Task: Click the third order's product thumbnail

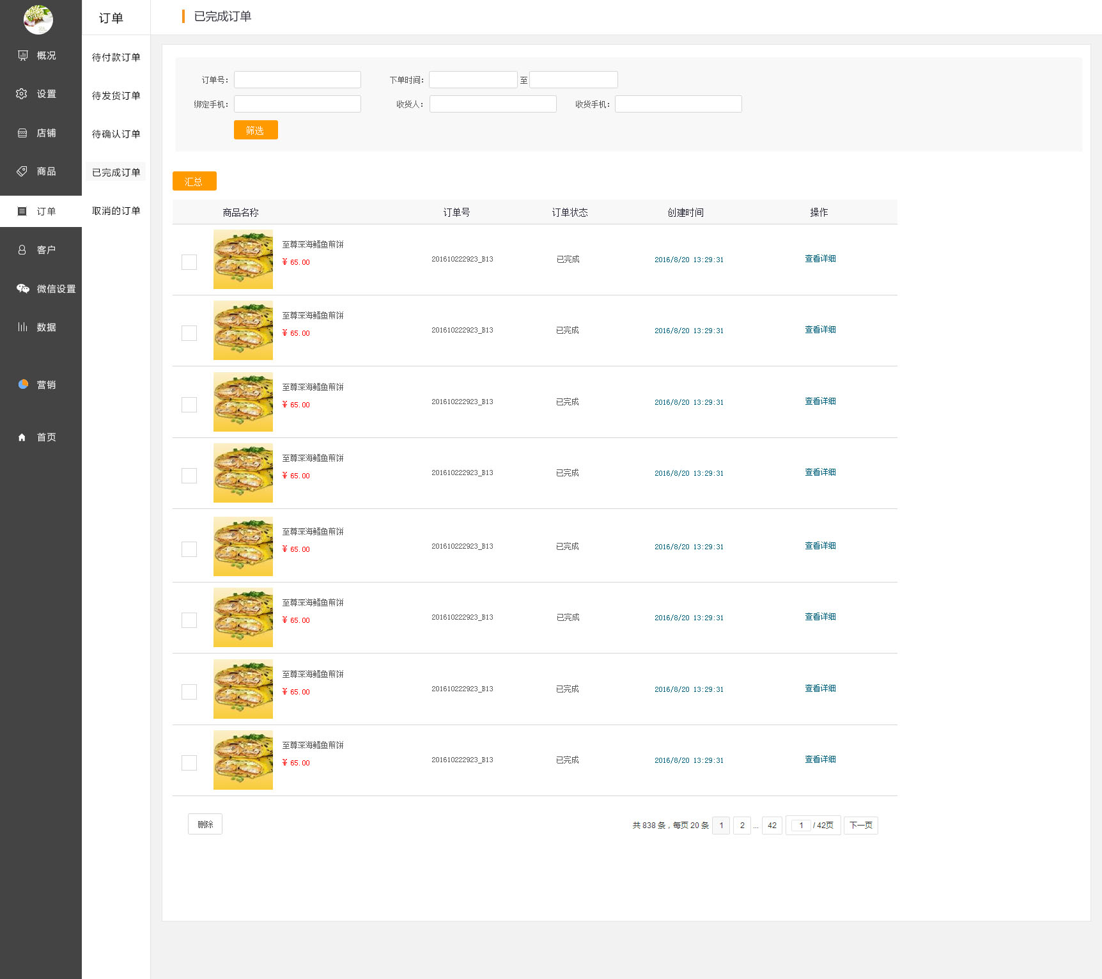Action: point(243,402)
